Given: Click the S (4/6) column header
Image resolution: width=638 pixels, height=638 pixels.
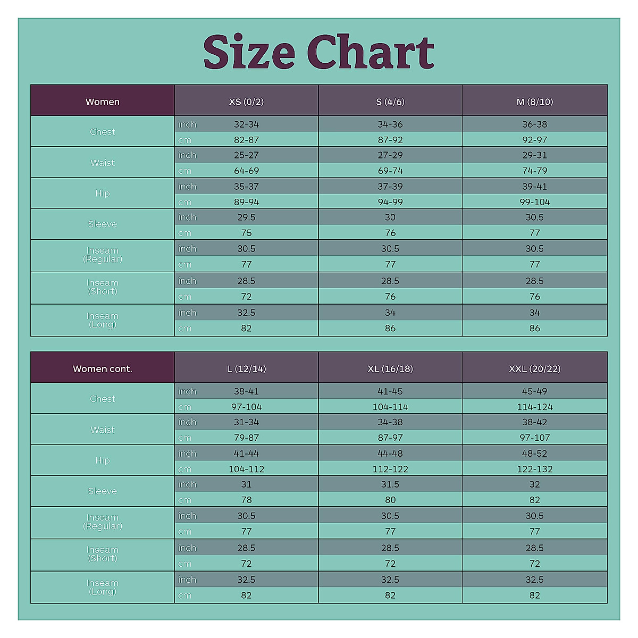Looking at the screenshot, I should point(390,102).
